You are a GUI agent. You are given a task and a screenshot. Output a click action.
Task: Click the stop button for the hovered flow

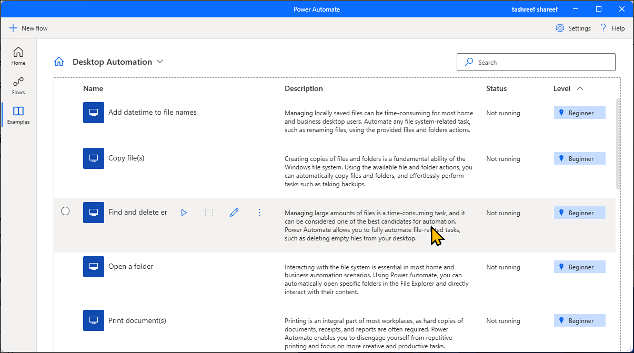(209, 213)
